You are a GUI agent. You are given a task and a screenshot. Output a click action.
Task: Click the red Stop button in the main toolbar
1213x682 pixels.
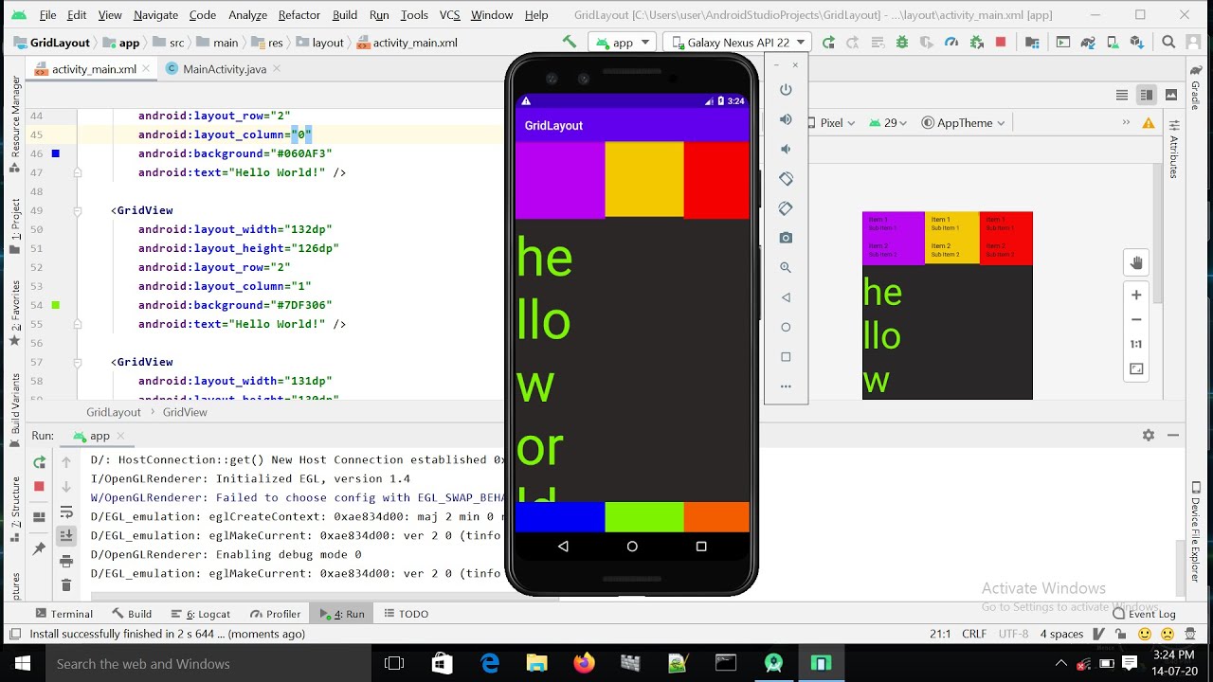tap(1001, 43)
